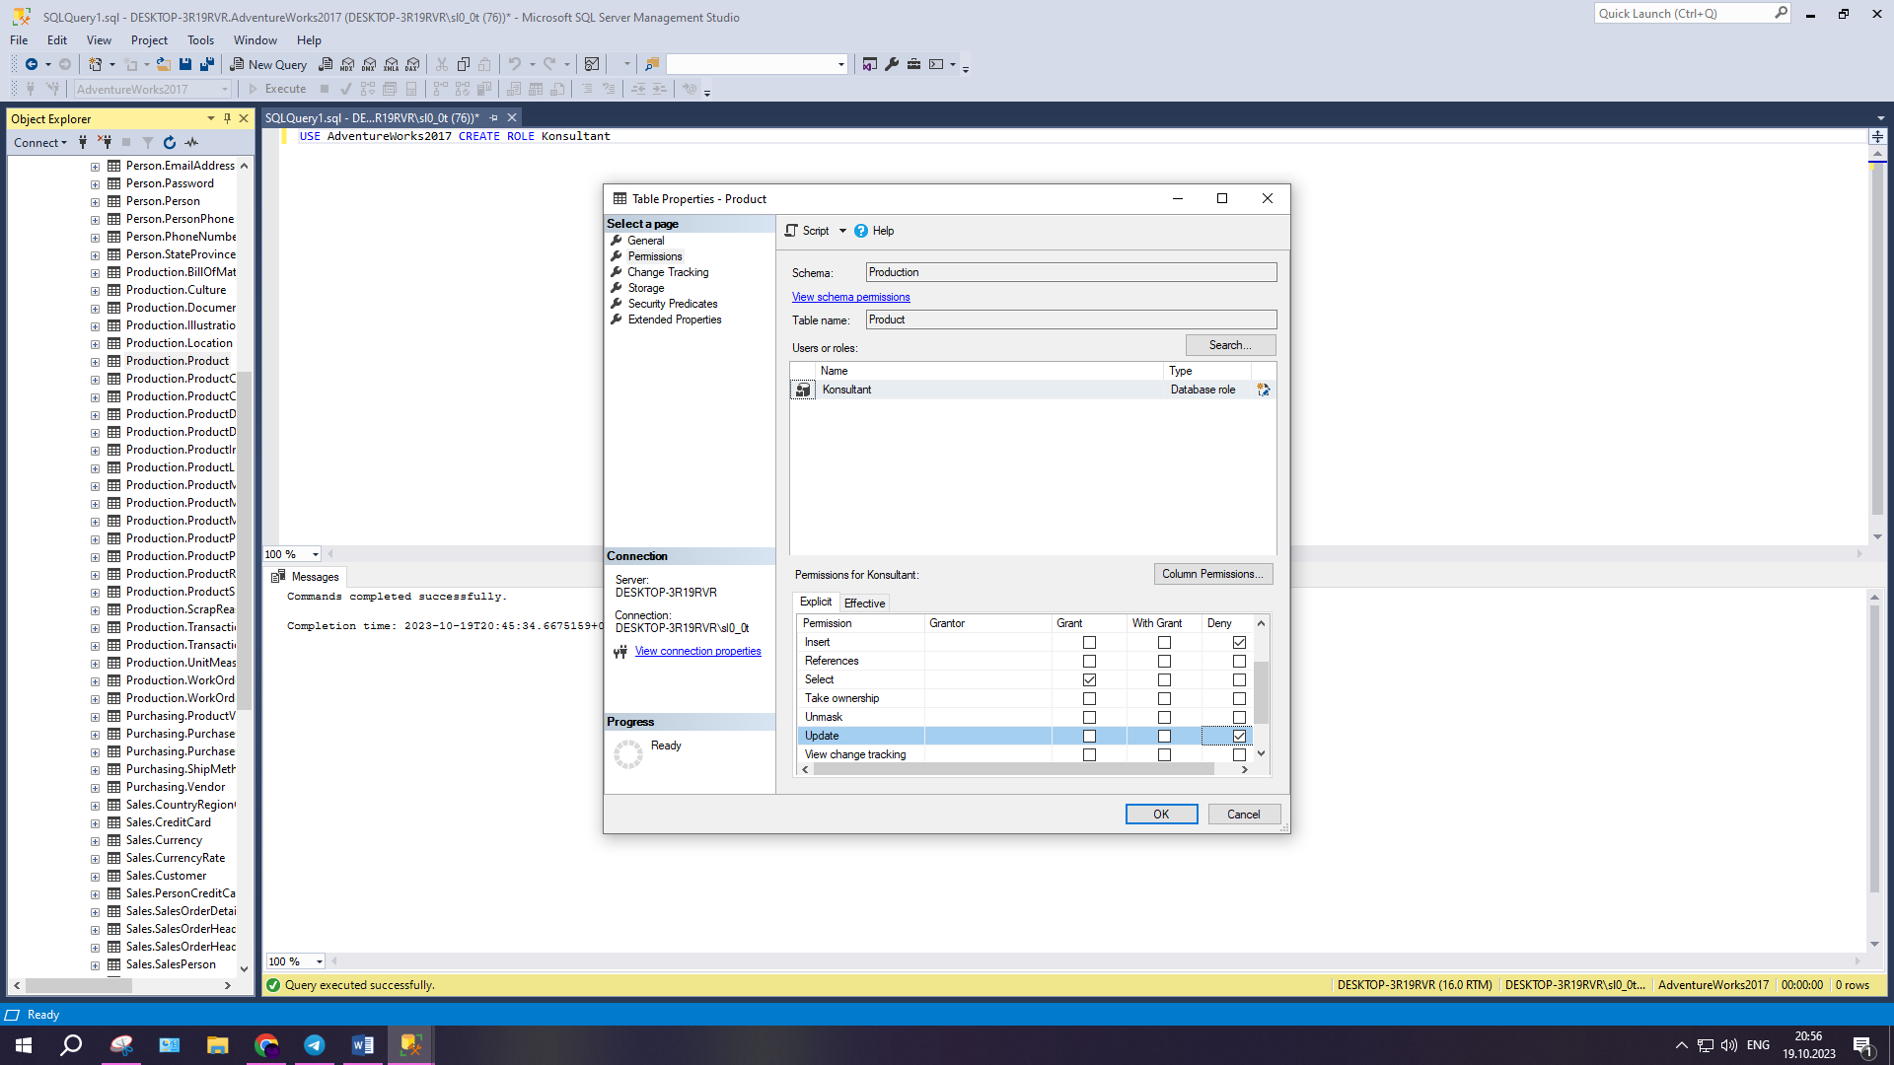
Task: Click the Connect Object Explorer plug icon
Action: [83, 143]
